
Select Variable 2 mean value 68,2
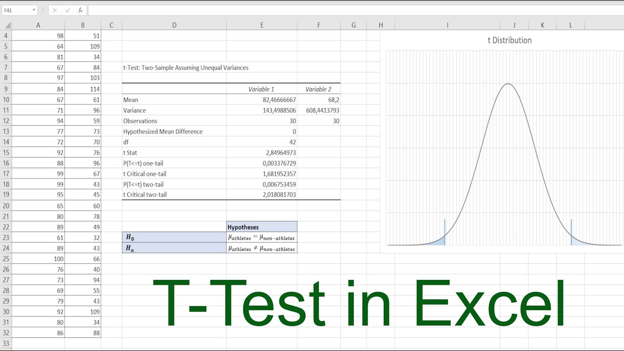point(319,99)
